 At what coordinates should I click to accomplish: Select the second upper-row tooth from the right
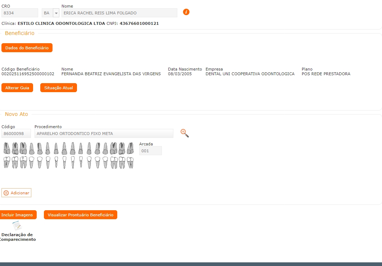click(122, 148)
